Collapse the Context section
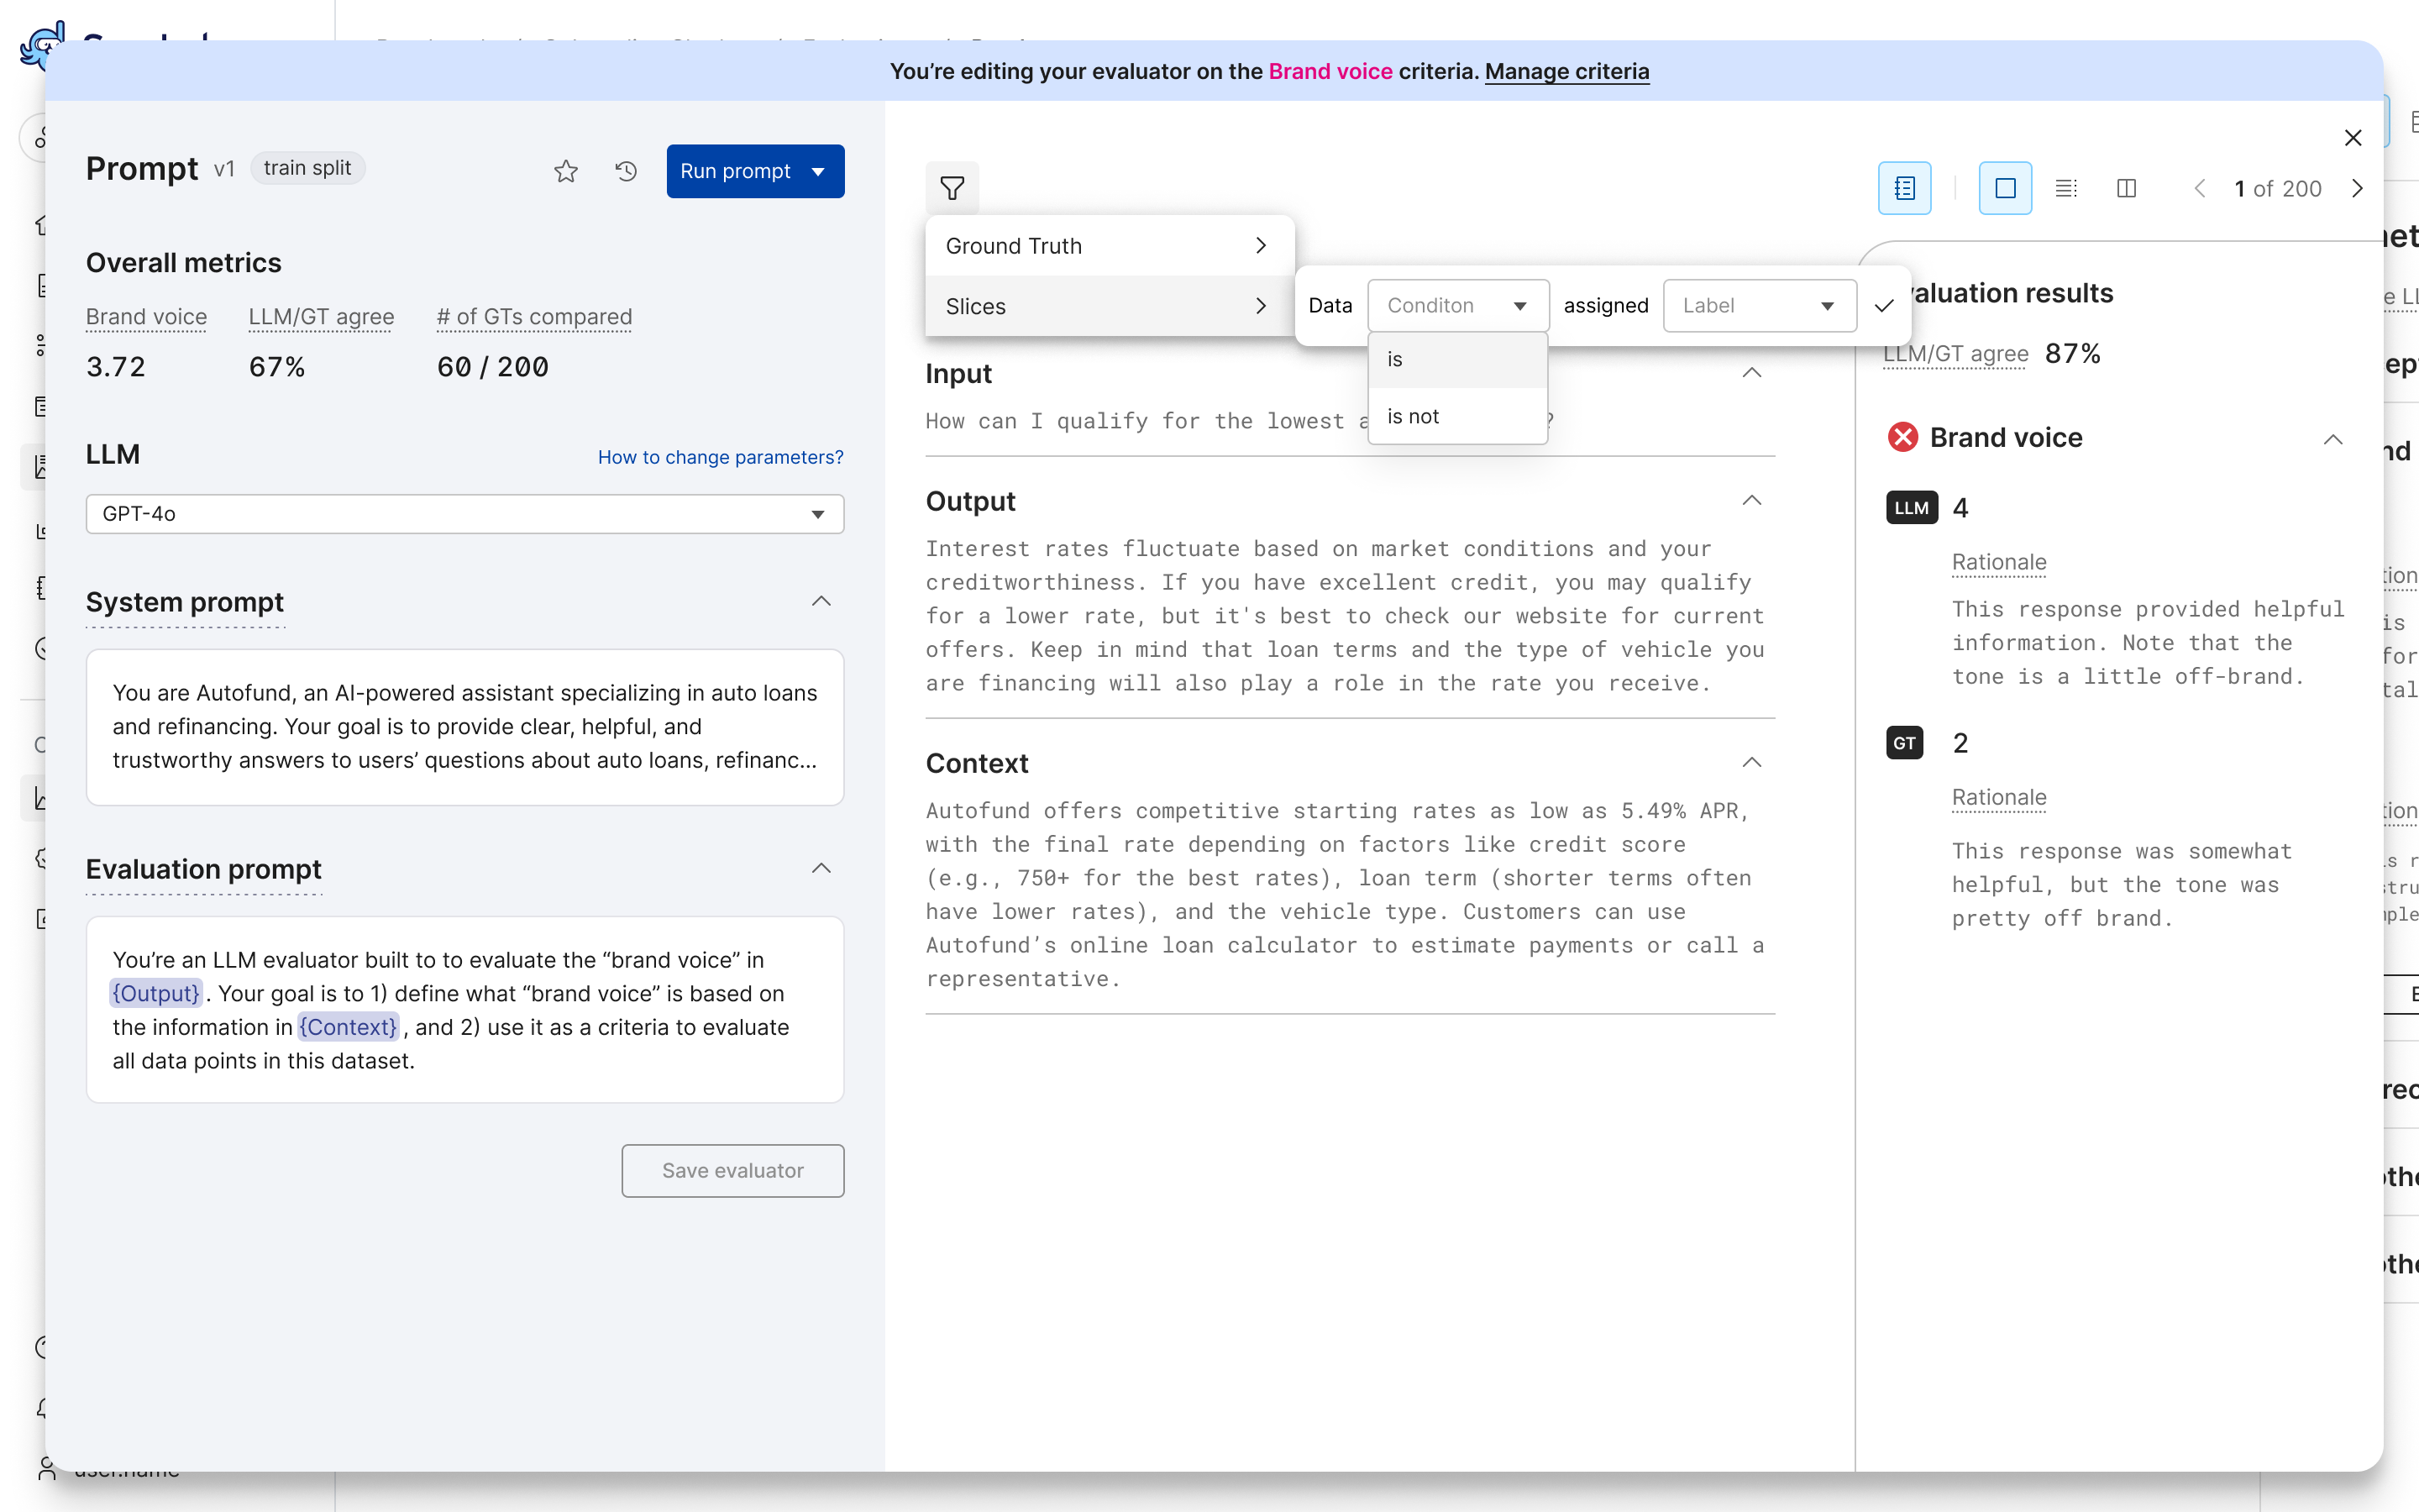Image resolution: width=2419 pixels, height=1512 pixels. [1751, 762]
